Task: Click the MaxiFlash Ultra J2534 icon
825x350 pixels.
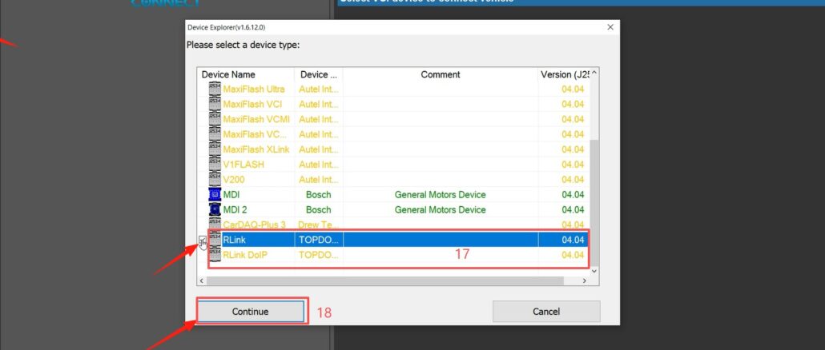Action: tap(215, 89)
